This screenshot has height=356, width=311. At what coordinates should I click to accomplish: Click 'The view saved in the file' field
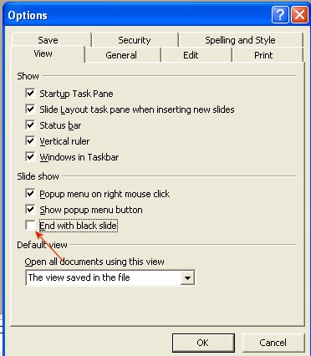coord(110,277)
